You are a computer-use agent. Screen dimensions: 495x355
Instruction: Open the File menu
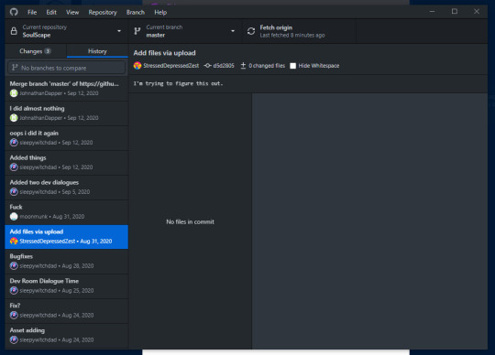32,12
